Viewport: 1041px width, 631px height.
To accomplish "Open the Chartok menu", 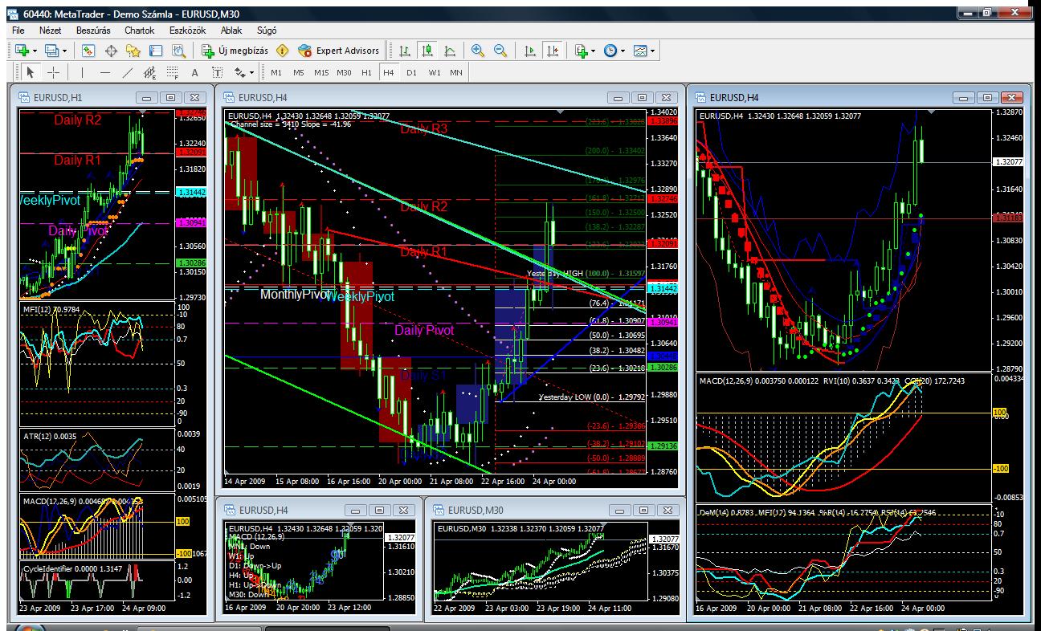I will [x=139, y=30].
